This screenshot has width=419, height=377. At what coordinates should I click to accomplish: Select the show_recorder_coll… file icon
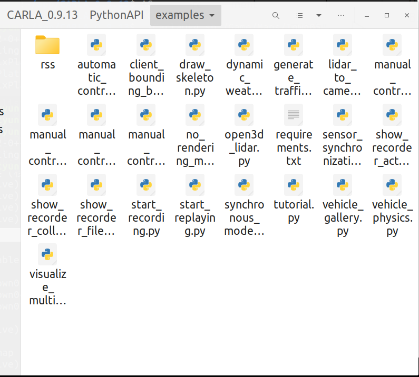47,185
